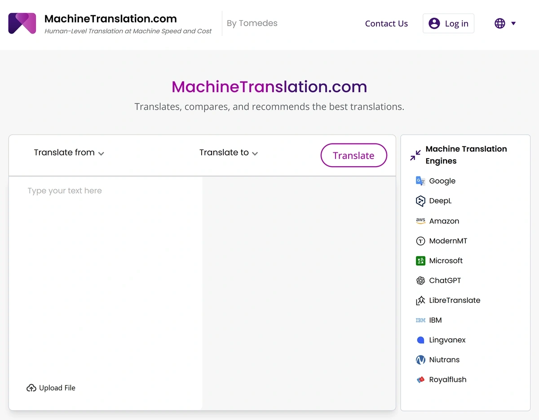The image size is (539, 420).
Task: Click the large purple MachineTranslation.com heading
Action: (x=269, y=87)
